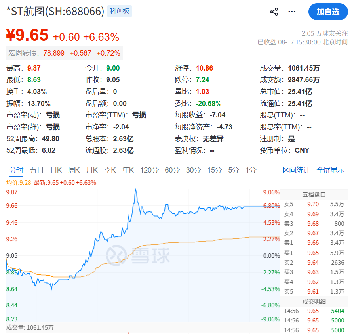Open 区间统计 range statistics
This screenshot has height=334, width=354.
[x=296, y=170]
